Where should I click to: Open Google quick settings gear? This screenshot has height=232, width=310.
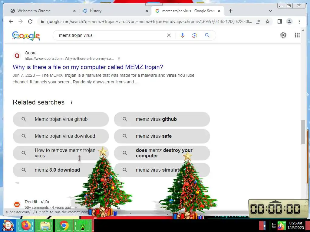283,35
